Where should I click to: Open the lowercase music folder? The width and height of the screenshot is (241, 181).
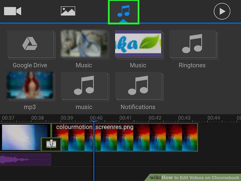point(85,86)
